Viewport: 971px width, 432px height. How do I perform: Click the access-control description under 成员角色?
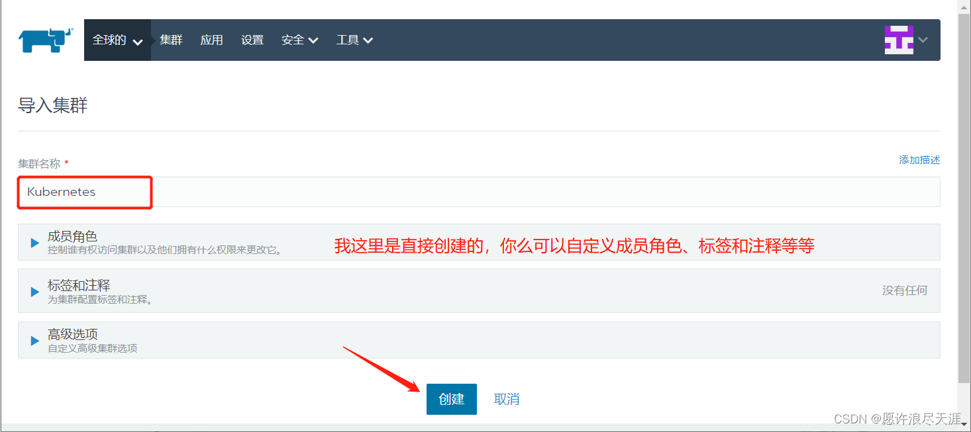165,251
